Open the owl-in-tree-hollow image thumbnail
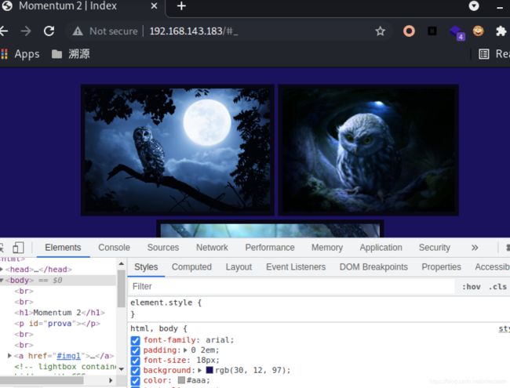Image resolution: width=510 pixels, height=388 pixels. click(369, 150)
